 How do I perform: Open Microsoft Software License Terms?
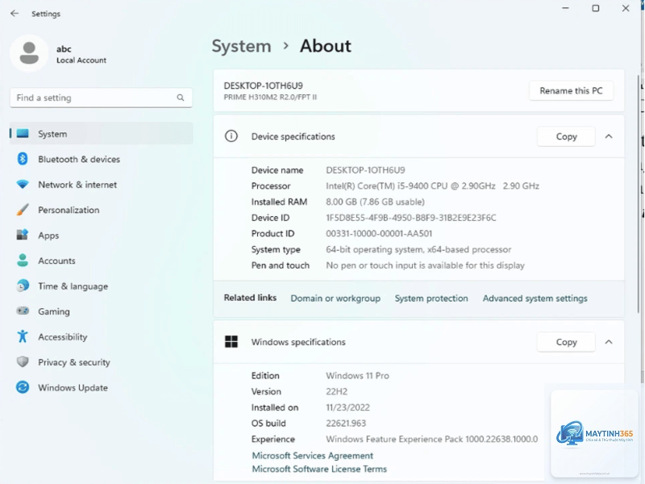(319, 469)
